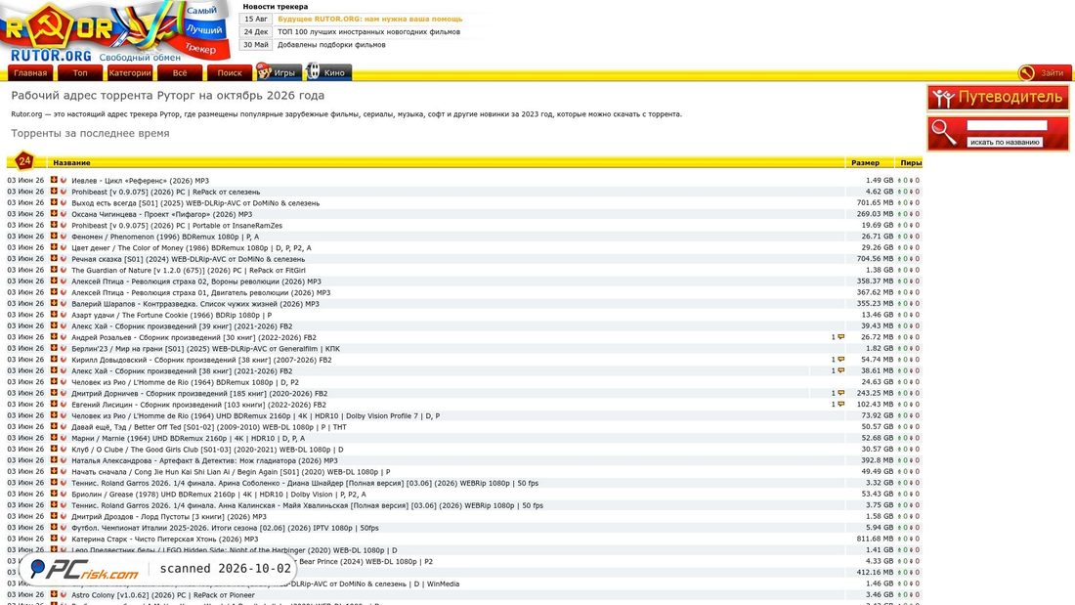The height and width of the screenshot is (605, 1075).
Task: Download the torrent file for Берлин'23 / Мир на грани
Action: point(54,349)
